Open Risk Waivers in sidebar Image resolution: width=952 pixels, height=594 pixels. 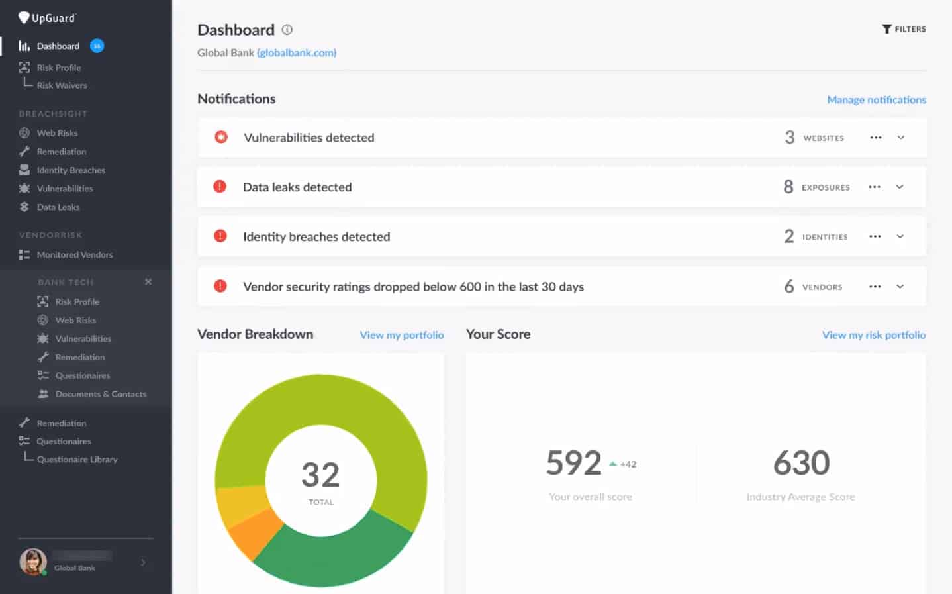[62, 85]
